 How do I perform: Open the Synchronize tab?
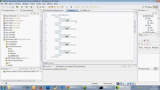tap(79, 66)
